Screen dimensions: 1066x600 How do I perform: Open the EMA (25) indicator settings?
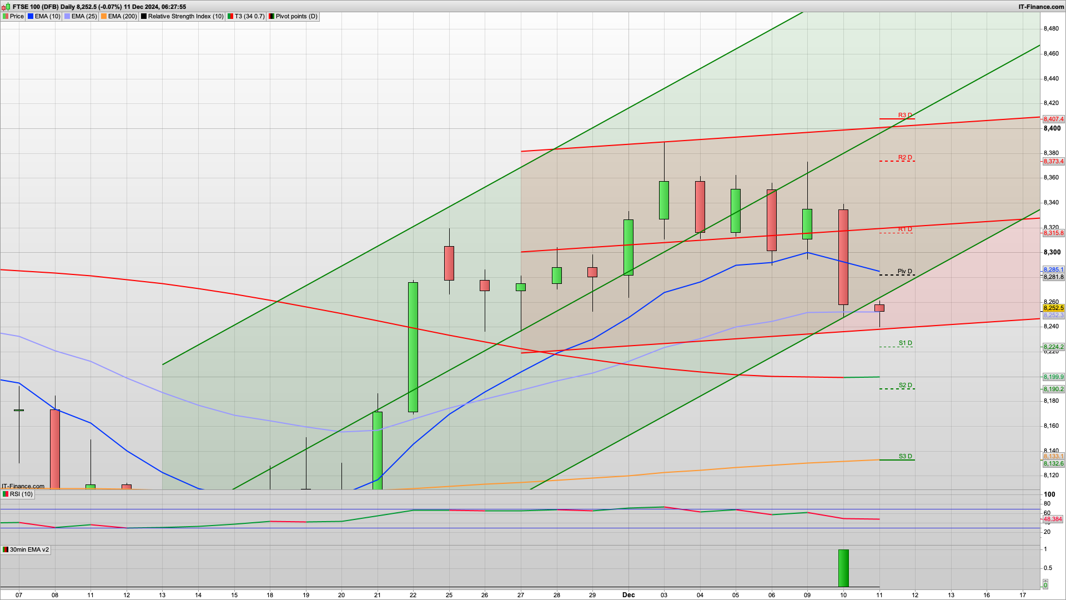pyautogui.click(x=81, y=17)
